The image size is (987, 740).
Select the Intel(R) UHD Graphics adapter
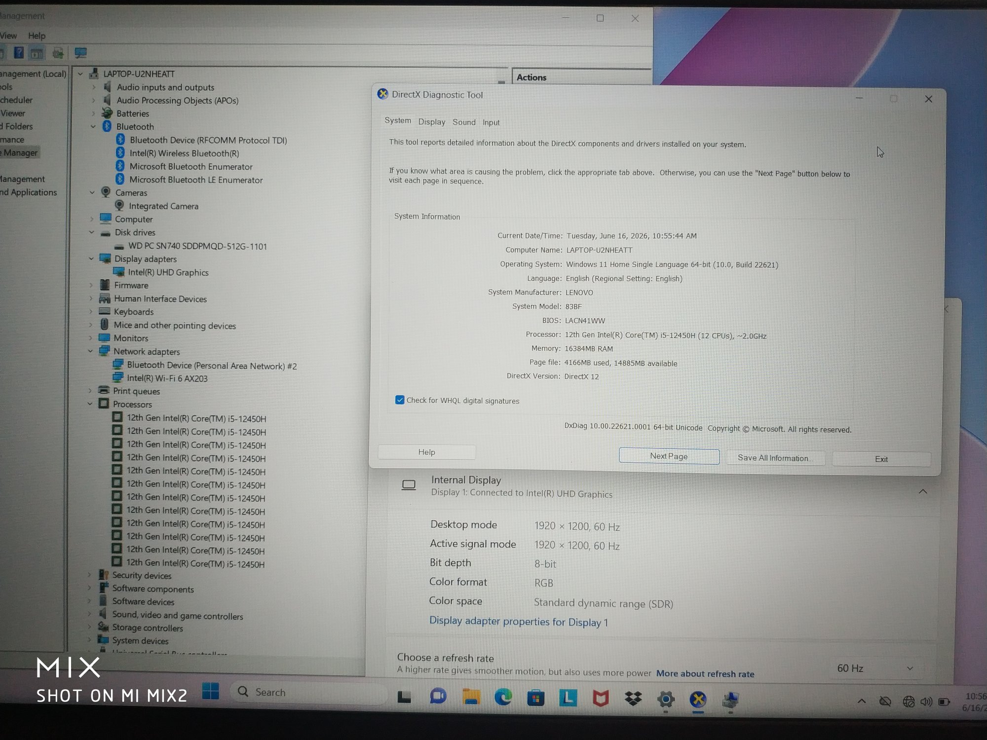point(168,272)
